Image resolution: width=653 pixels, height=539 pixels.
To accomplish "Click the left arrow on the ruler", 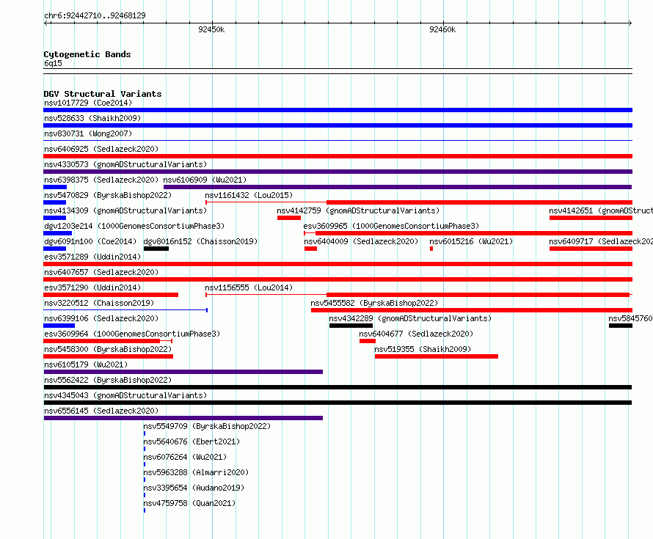I will point(46,23).
